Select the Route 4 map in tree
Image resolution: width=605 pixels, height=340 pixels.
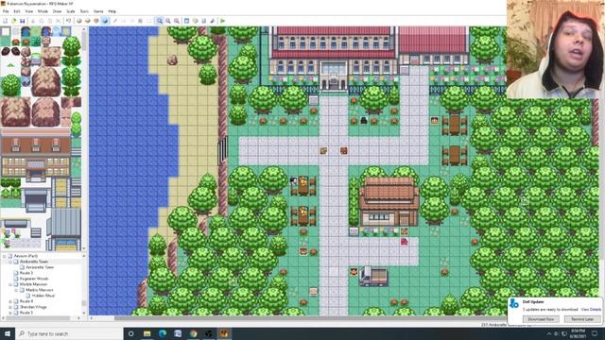click(x=26, y=301)
